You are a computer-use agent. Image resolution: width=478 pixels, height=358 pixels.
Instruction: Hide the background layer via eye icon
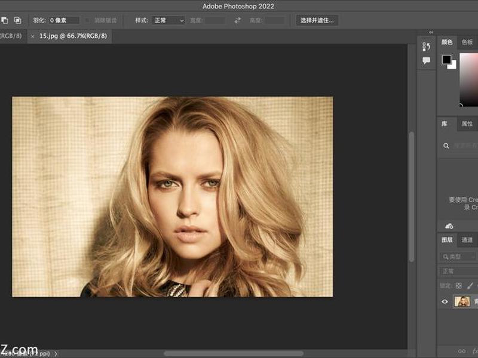click(x=445, y=301)
